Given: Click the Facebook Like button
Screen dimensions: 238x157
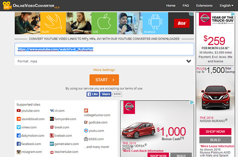Looking at the screenshot, I should [x=93, y=94].
